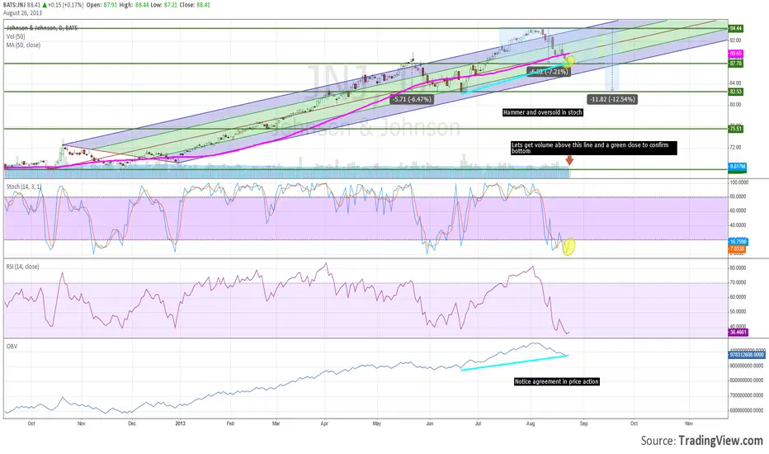Click the Feb label on the time axis

(x=230, y=423)
